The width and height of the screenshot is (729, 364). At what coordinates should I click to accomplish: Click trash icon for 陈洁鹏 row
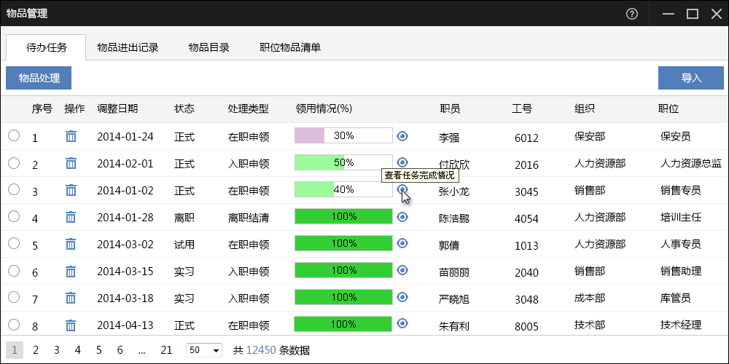pyautogui.click(x=71, y=217)
